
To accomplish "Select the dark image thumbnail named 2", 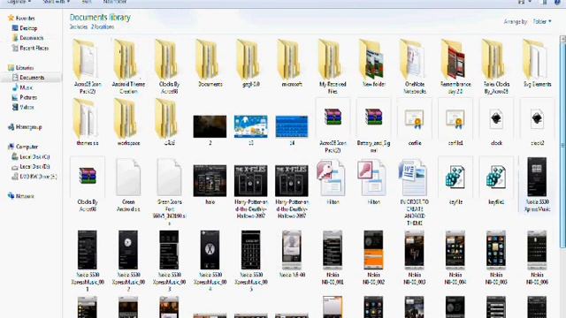I will click(210, 130).
